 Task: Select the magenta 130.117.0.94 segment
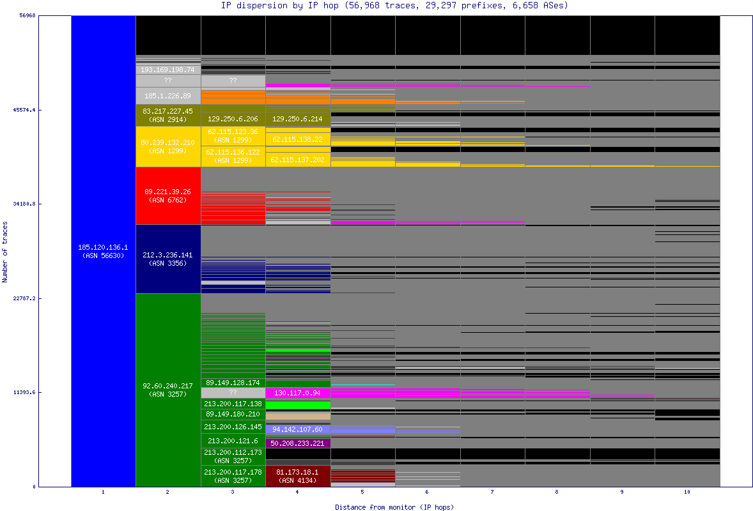pos(298,393)
